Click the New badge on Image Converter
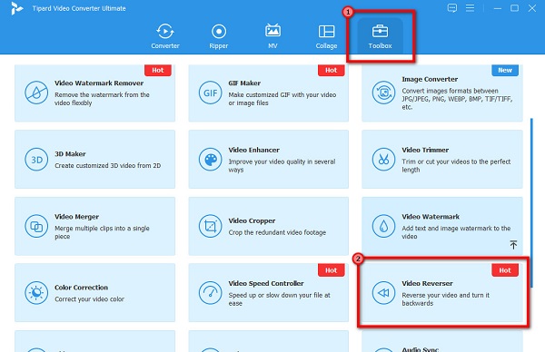The image size is (545, 352). tap(505, 70)
